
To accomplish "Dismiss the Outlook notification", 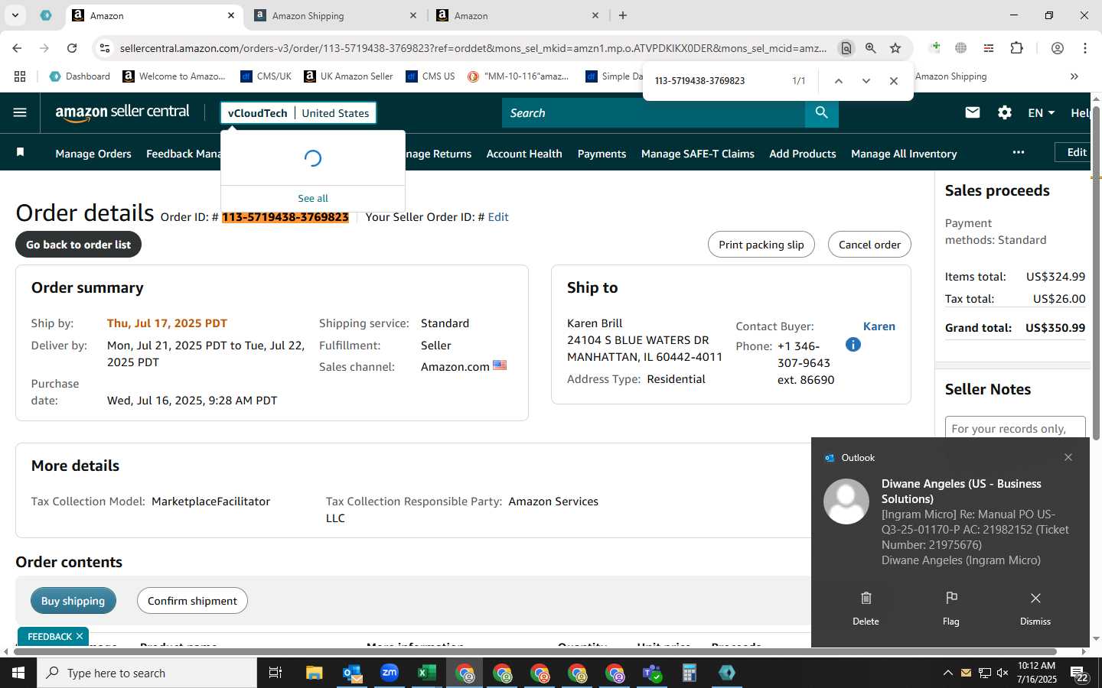I will (1035, 608).
